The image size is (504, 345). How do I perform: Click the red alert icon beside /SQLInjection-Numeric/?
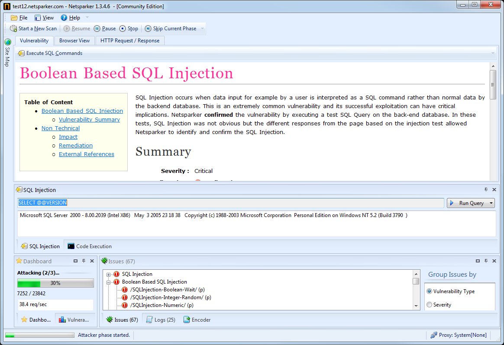125,305
